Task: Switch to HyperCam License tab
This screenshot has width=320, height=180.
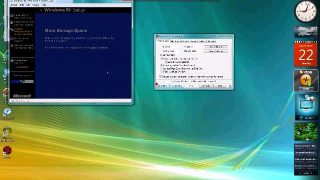Action: [211, 41]
